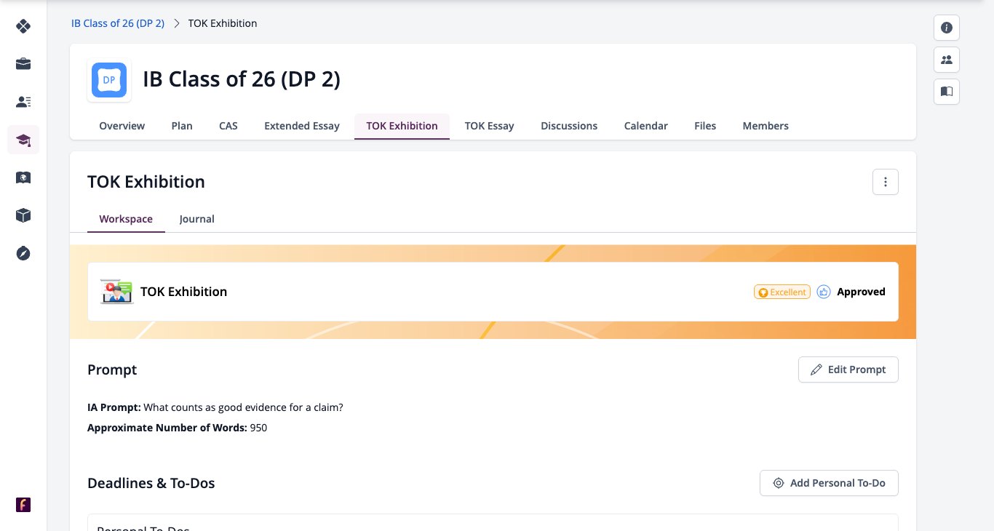Switch to the Journal sub-tab

tap(197, 219)
